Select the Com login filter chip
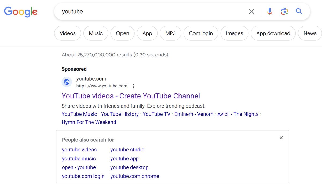This screenshot has width=322, height=187. tap(201, 33)
